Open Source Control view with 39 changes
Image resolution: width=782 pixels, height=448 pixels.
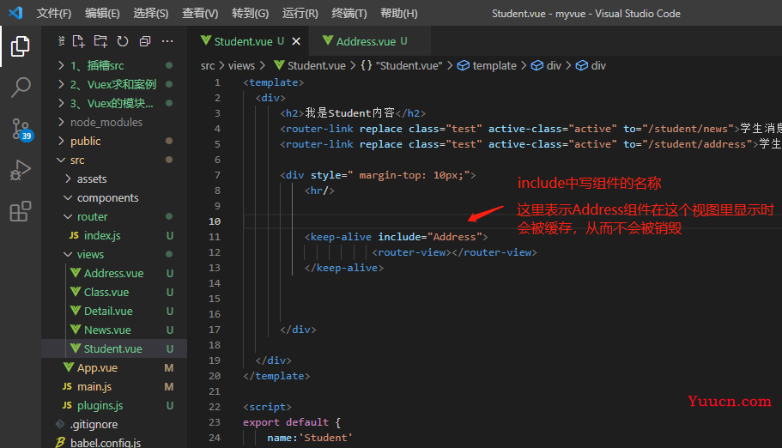(21, 130)
